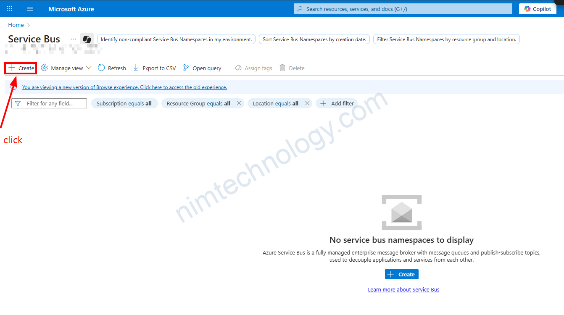Screen dimensions: 564x315
Task: Open query in Resource Graph
Action: coord(202,68)
